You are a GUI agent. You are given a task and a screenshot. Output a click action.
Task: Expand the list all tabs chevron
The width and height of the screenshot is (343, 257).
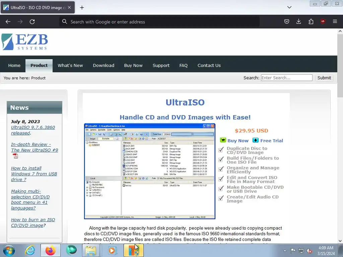pyautogui.click(x=289, y=7)
